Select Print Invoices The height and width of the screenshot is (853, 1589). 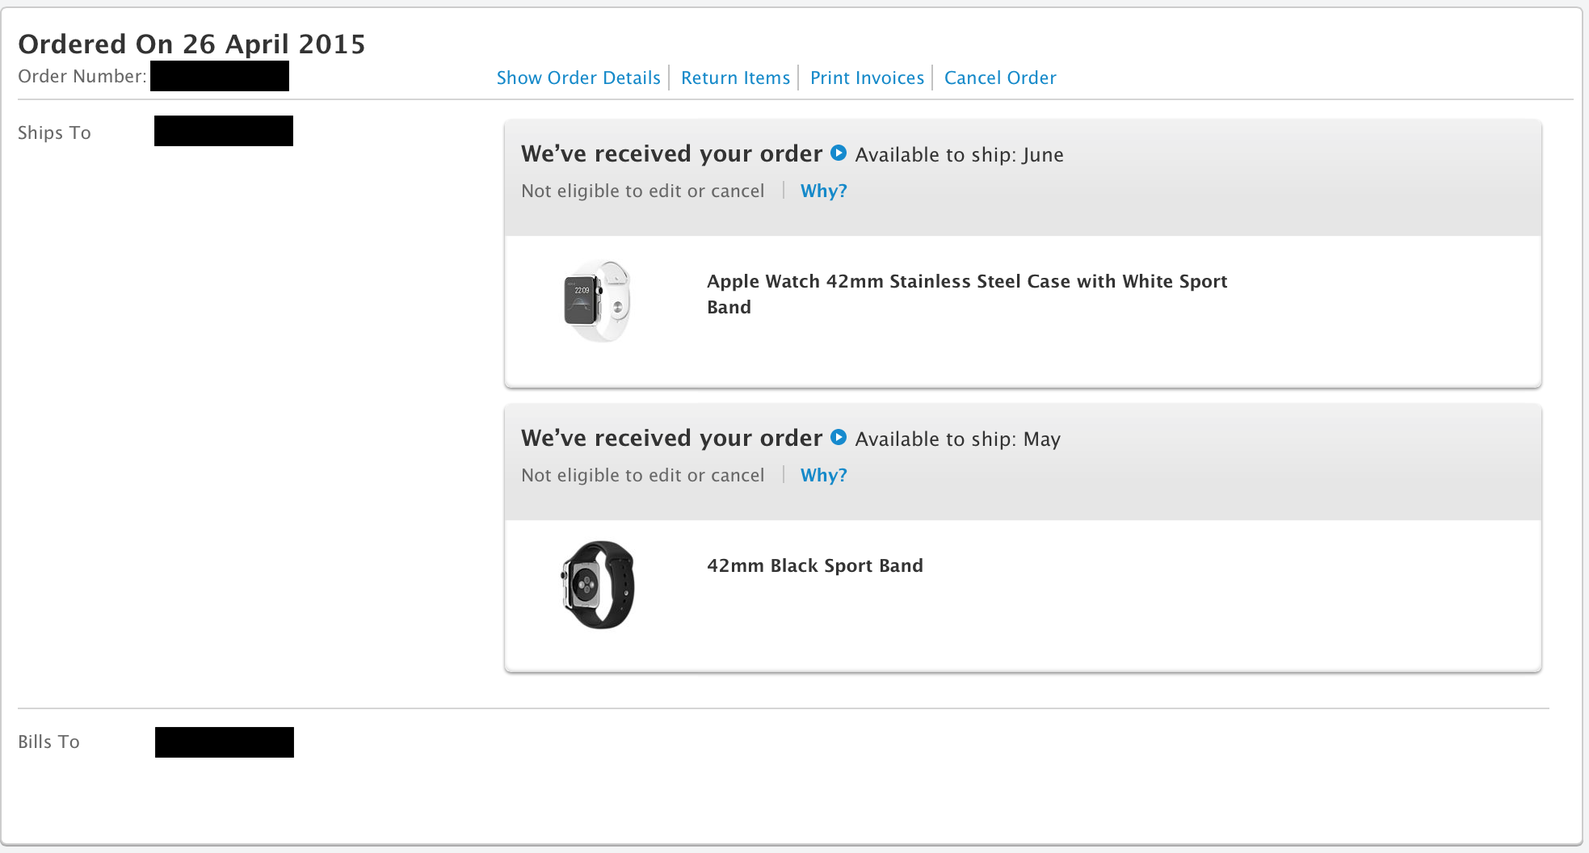click(x=867, y=78)
